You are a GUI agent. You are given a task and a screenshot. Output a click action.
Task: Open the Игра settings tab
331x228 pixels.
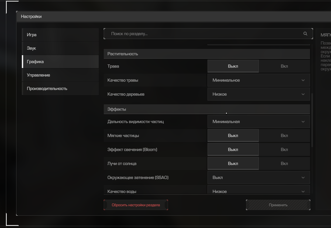tap(60, 35)
